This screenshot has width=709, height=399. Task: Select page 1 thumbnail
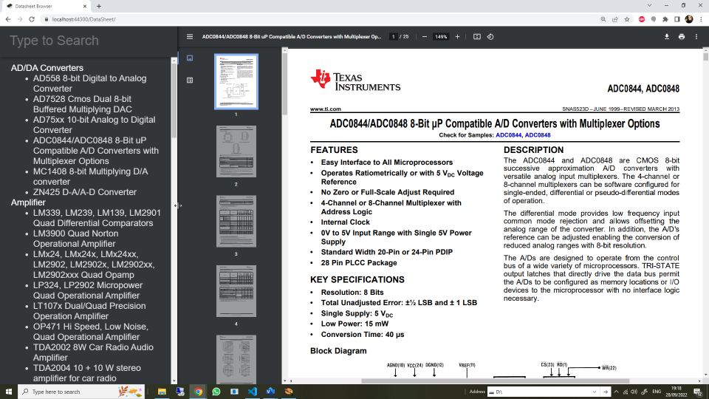236,82
